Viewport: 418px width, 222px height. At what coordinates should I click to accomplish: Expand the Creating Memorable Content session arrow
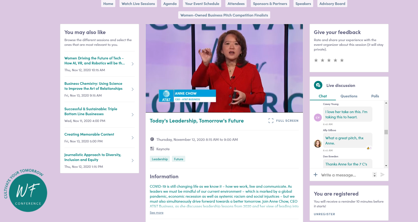(133, 138)
